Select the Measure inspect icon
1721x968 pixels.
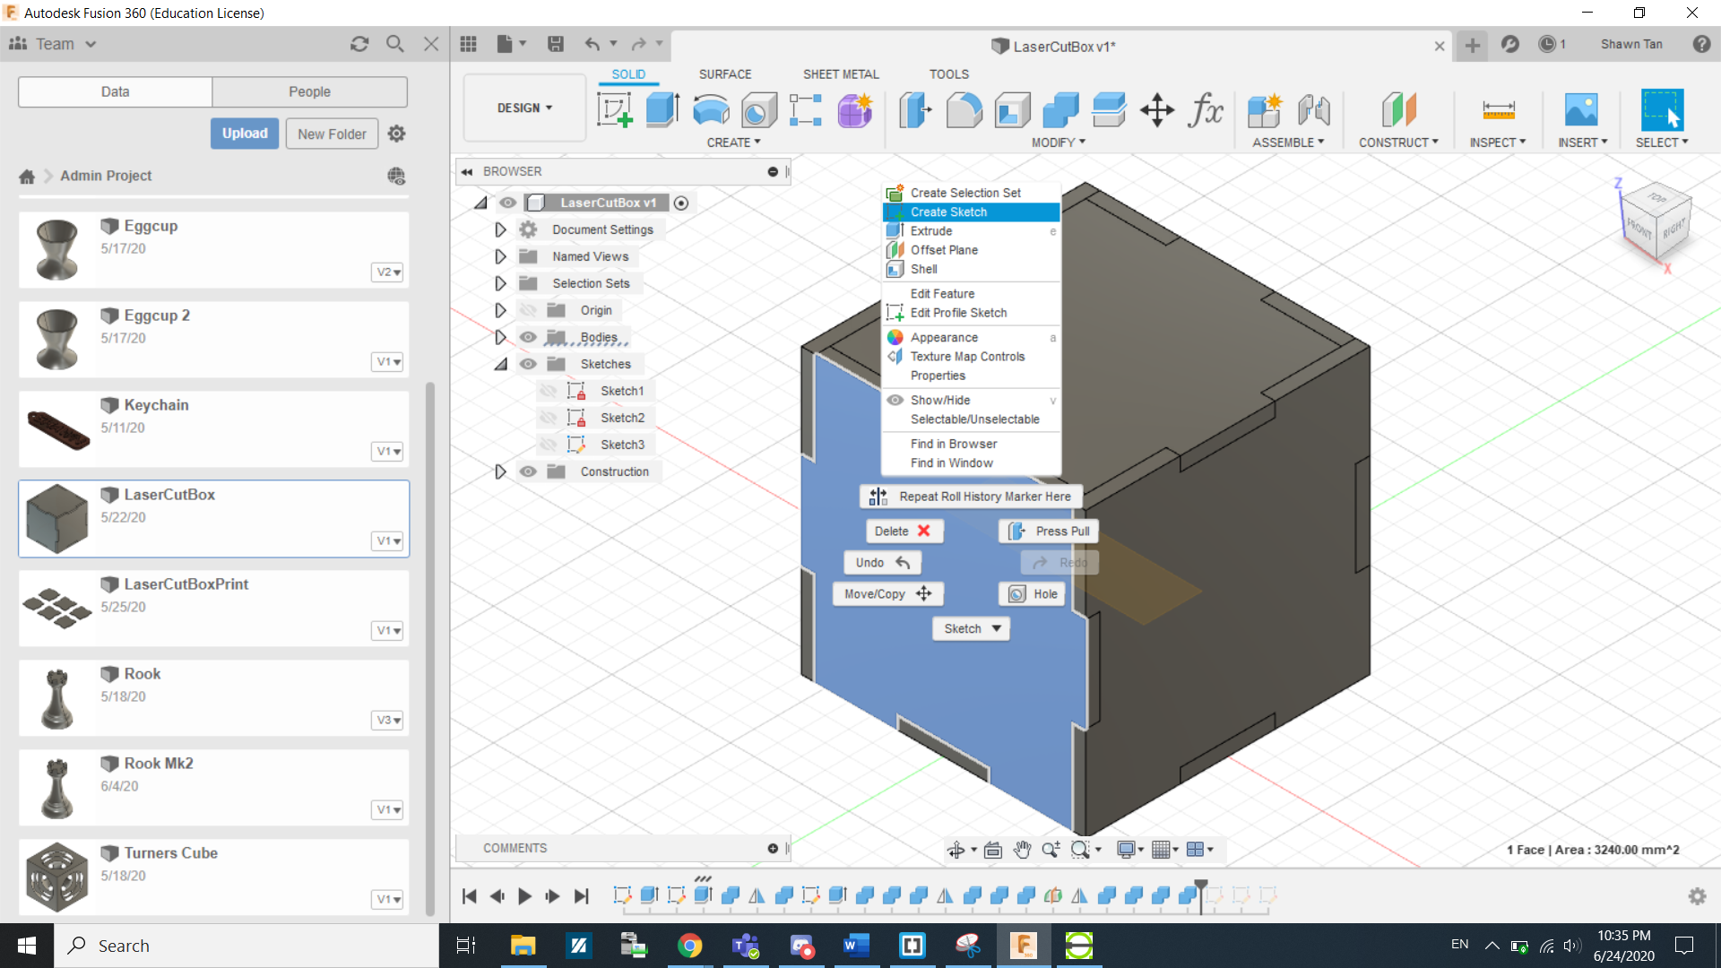pyautogui.click(x=1499, y=110)
